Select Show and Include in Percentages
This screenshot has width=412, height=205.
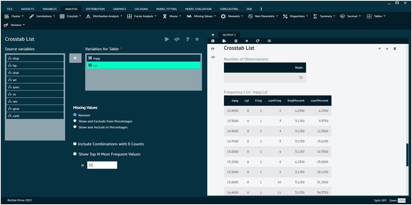75,127
